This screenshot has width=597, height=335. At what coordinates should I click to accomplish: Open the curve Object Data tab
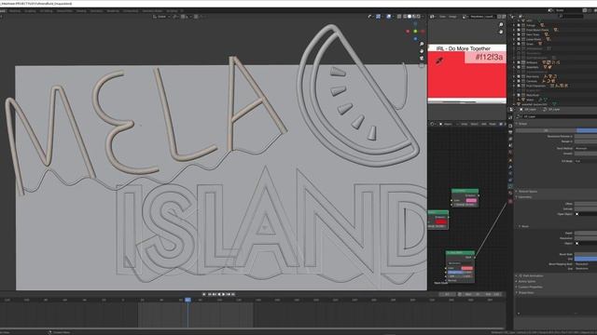click(x=510, y=187)
